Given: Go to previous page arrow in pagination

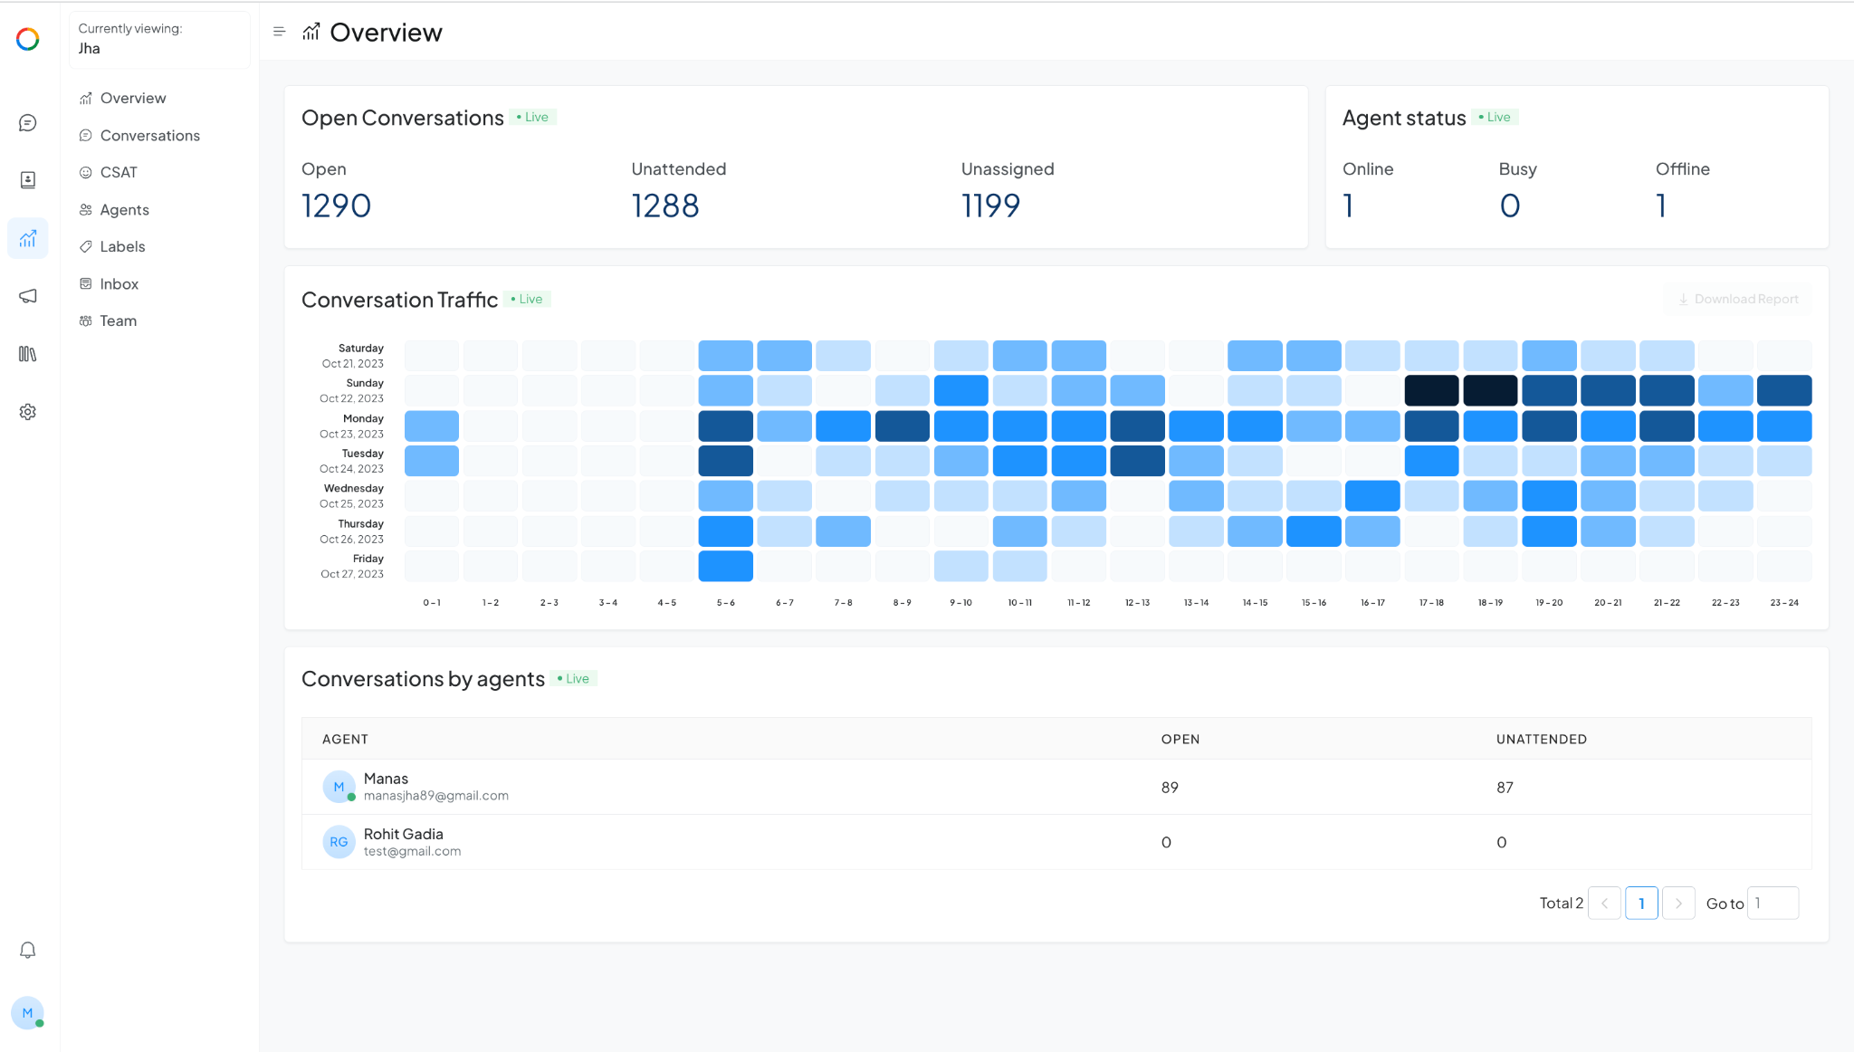Looking at the screenshot, I should coord(1604,904).
